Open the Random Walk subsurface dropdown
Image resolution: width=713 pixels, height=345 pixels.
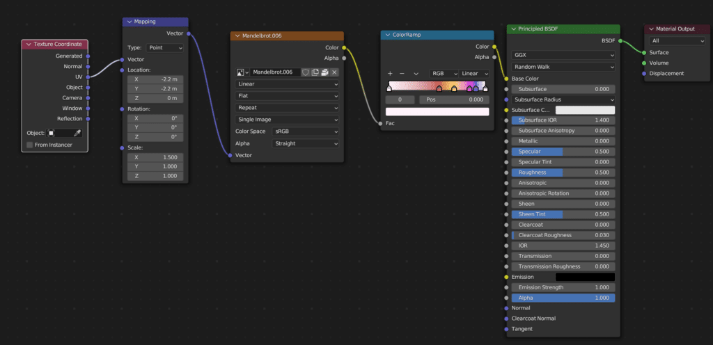(x=563, y=67)
